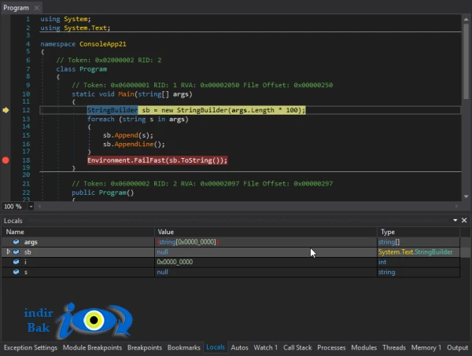Viewport: 472px width, 356px height.
Task: Click ConsoleApp21 namespace name on line 4
Action: [x=102, y=44]
